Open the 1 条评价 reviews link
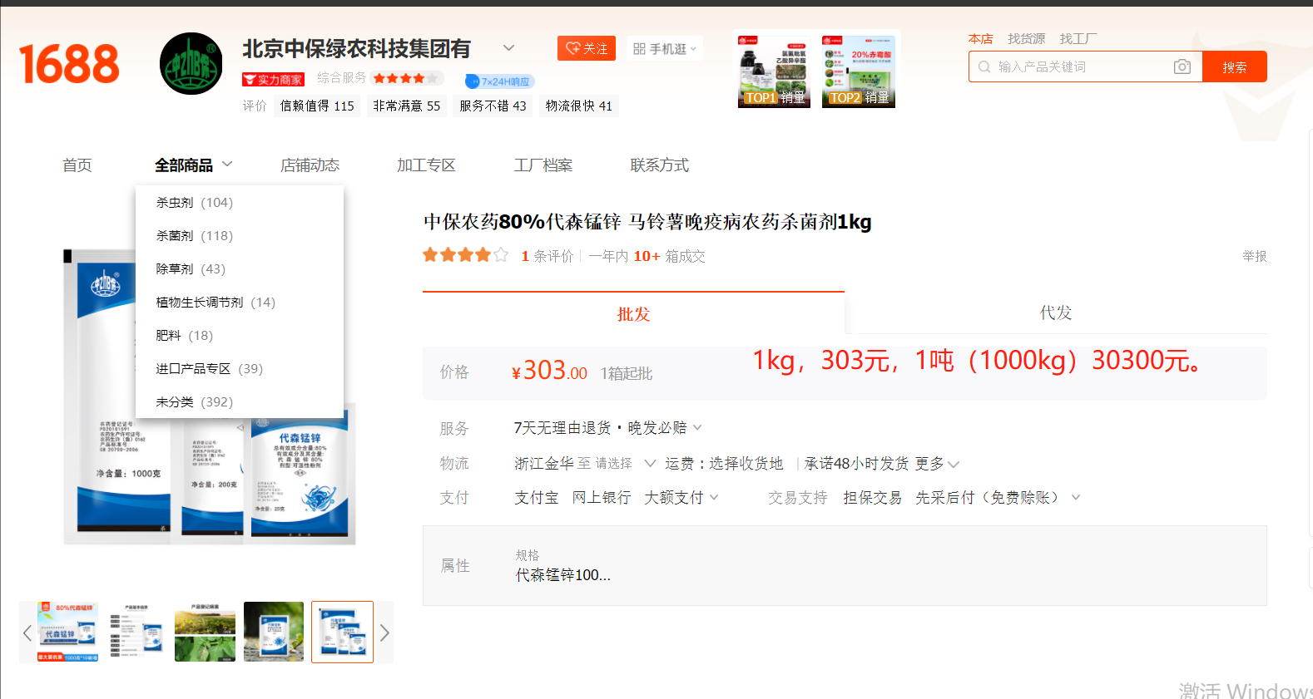The height and width of the screenshot is (699, 1313). pos(547,256)
